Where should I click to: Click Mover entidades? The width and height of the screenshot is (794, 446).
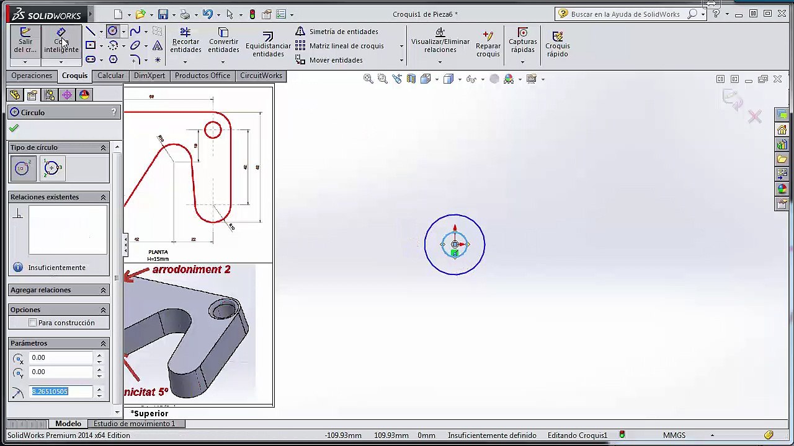[x=329, y=60]
